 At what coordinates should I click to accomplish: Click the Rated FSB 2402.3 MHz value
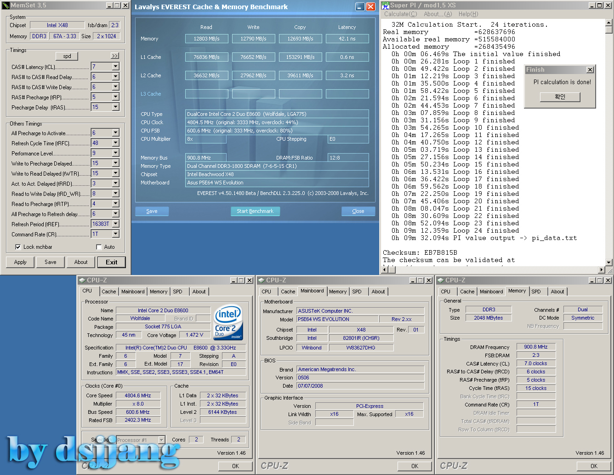pos(138,420)
